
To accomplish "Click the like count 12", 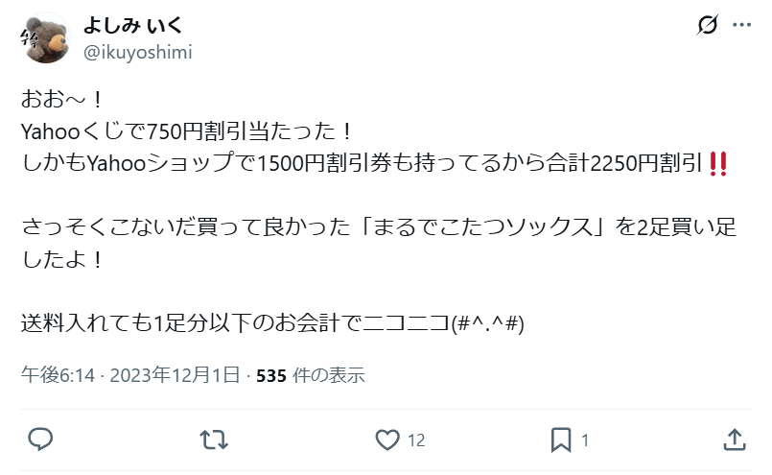I will tap(416, 440).
